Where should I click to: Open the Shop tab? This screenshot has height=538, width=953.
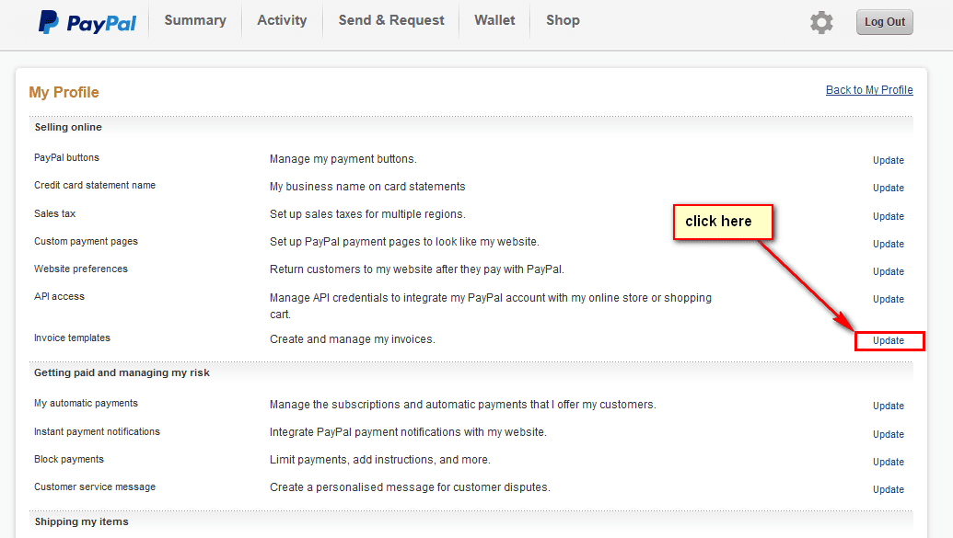563,20
